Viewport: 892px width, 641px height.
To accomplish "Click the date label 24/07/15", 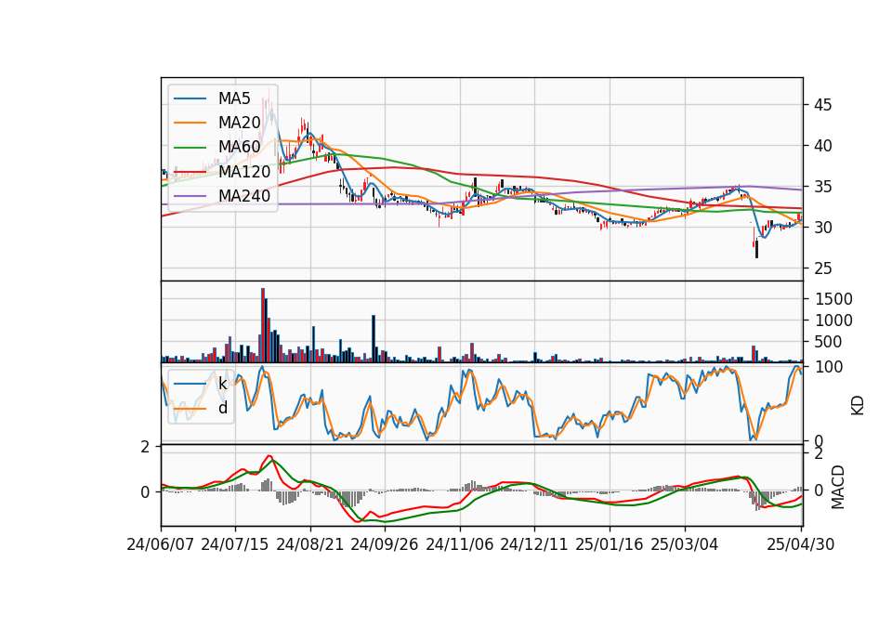I will (234, 545).
